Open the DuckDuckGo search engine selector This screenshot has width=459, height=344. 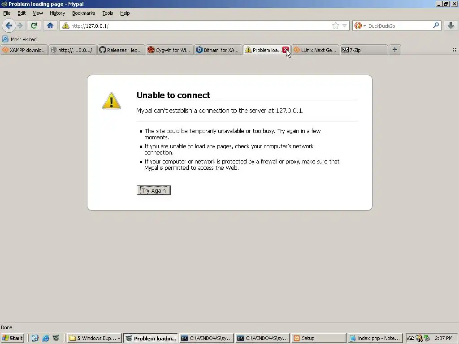tap(360, 26)
